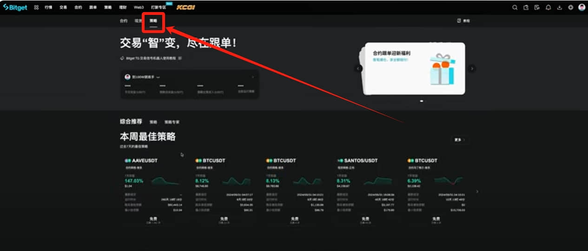The image size is (588, 251).
Task: Select the 综合推荐 tab
Action: pos(131,122)
